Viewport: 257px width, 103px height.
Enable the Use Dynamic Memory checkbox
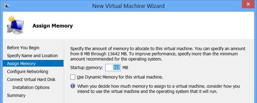(x=73, y=77)
